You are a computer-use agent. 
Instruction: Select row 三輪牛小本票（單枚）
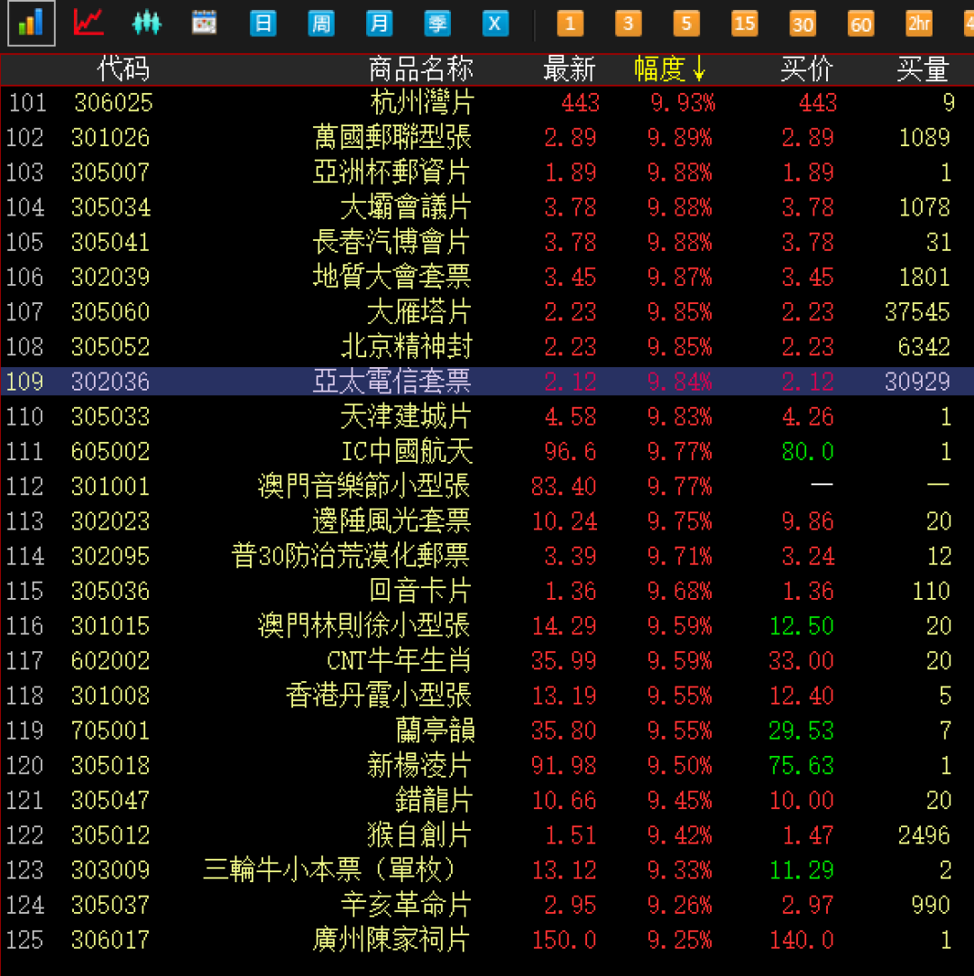[x=487, y=870]
